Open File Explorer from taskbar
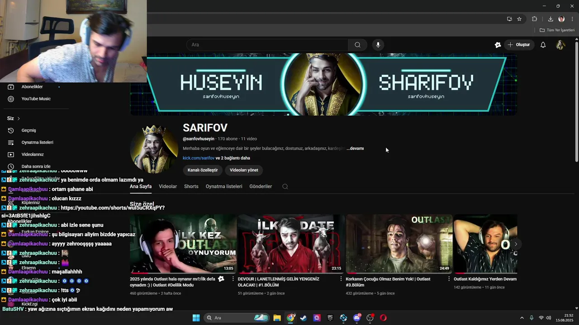The height and width of the screenshot is (325, 579). [277, 318]
